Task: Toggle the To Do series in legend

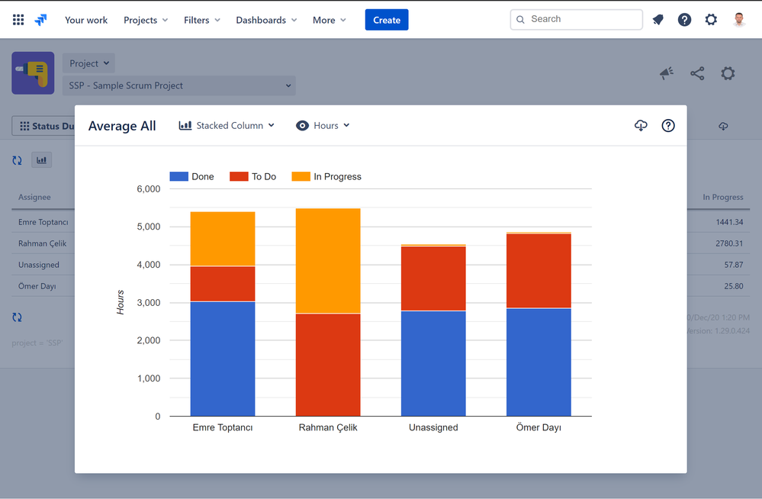Action: click(252, 176)
